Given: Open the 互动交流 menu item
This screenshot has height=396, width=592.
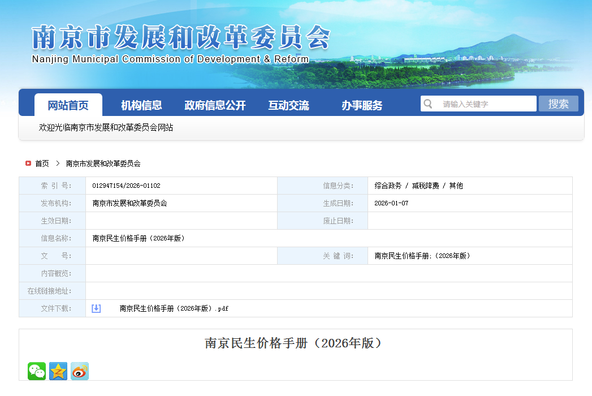Looking at the screenshot, I should (x=288, y=105).
